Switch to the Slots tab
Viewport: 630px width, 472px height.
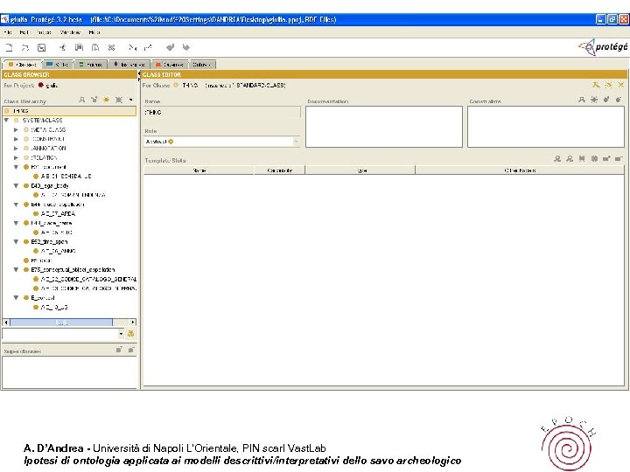tap(59, 64)
